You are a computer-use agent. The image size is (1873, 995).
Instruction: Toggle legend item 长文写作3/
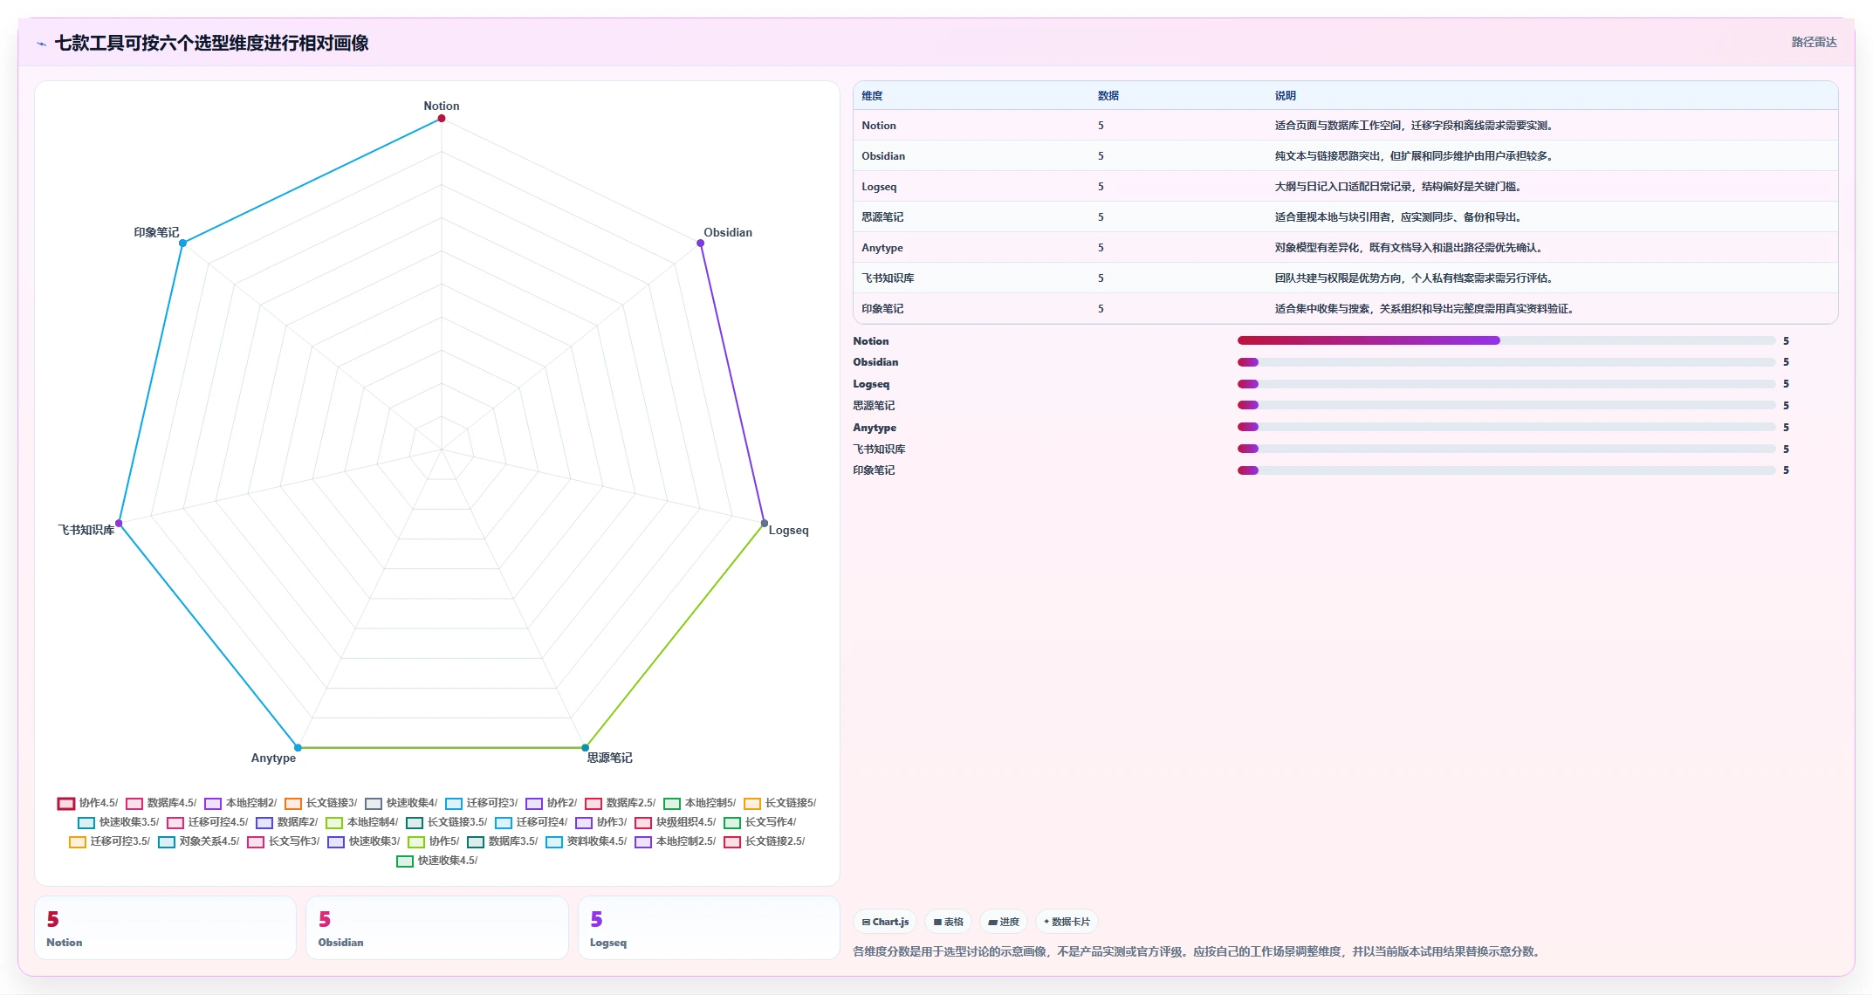pos(283,841)
